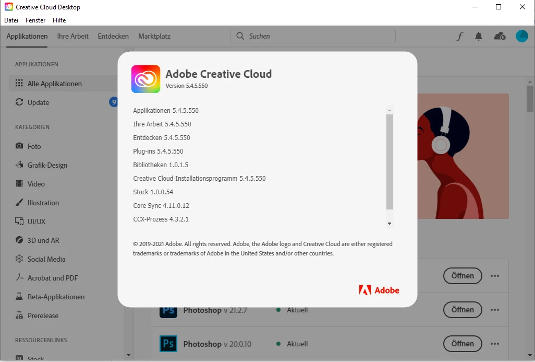Click the main window scrollbar thumb
The image size is (535, 362).
point(530,99)
